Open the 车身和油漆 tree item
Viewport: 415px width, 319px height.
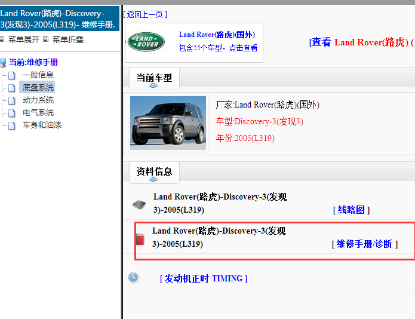[42, 125]
